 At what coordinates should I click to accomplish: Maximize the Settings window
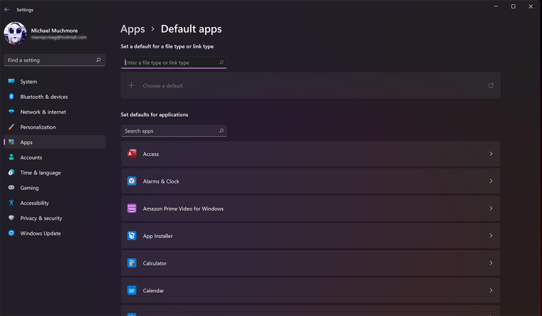coord(513,6)
